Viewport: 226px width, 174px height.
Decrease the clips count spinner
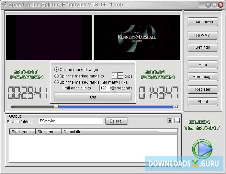pyautogui.click(x=120, y=77)
